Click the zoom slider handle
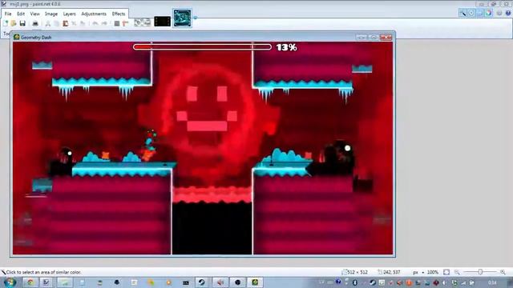Viewport: 513px width, 288px height. point(480,272)
